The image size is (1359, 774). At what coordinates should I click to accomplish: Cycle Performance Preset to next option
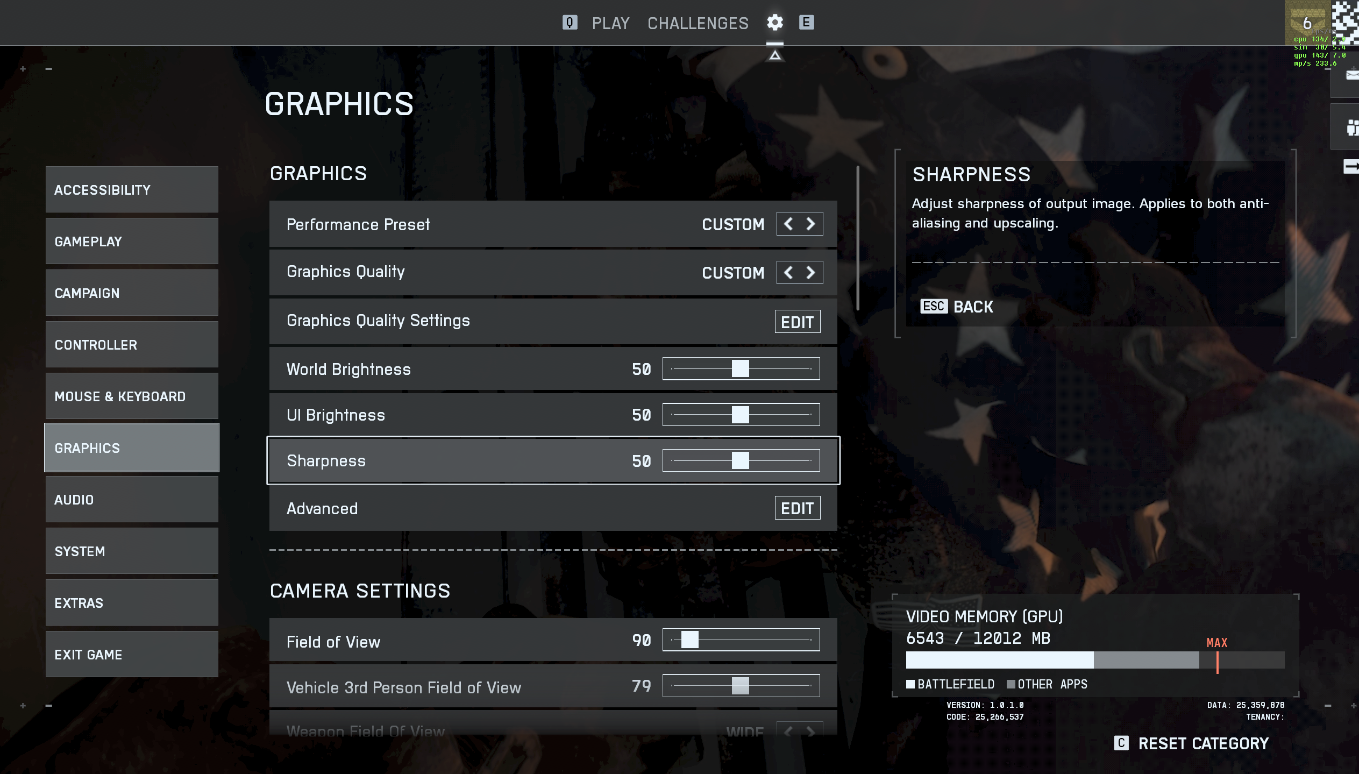point(811,224)
